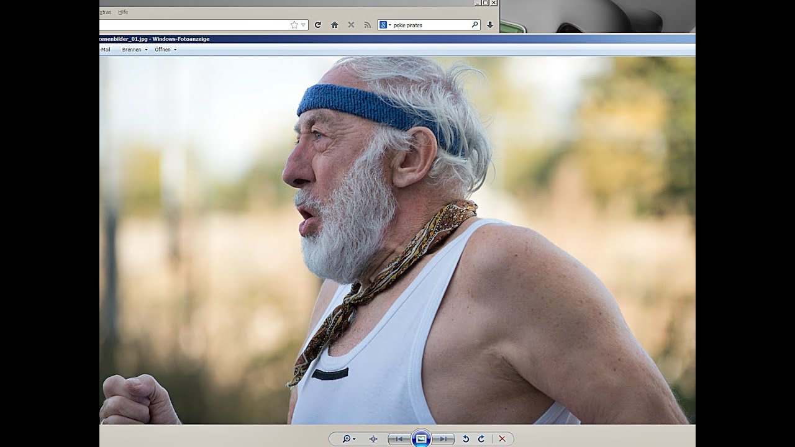Click the Windows-Fotoanzeige title bar
795x447 pixels.
397,38
